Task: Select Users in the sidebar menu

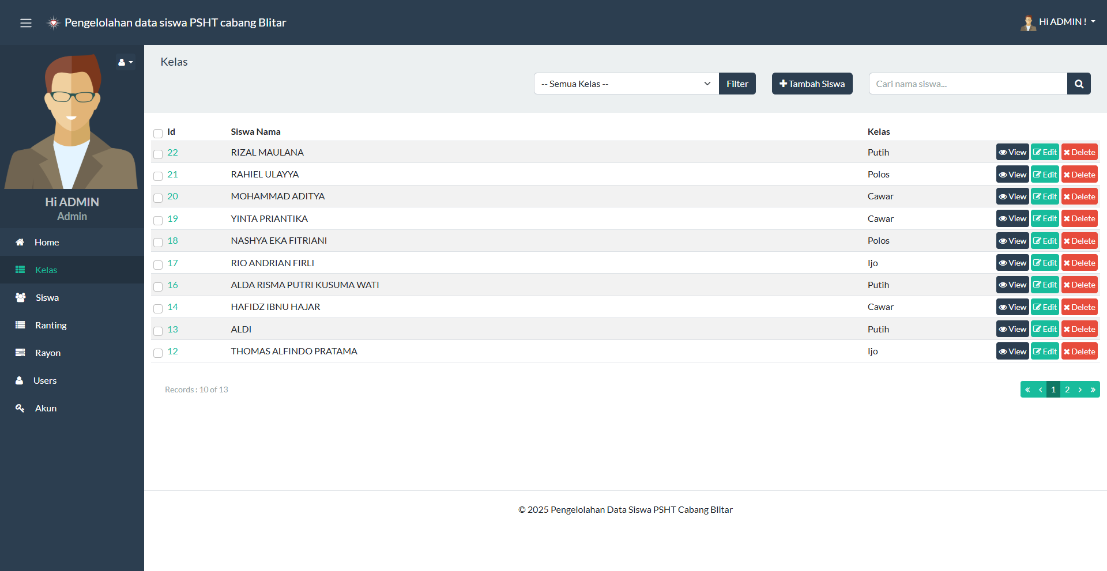Action: tap(45, 380)
